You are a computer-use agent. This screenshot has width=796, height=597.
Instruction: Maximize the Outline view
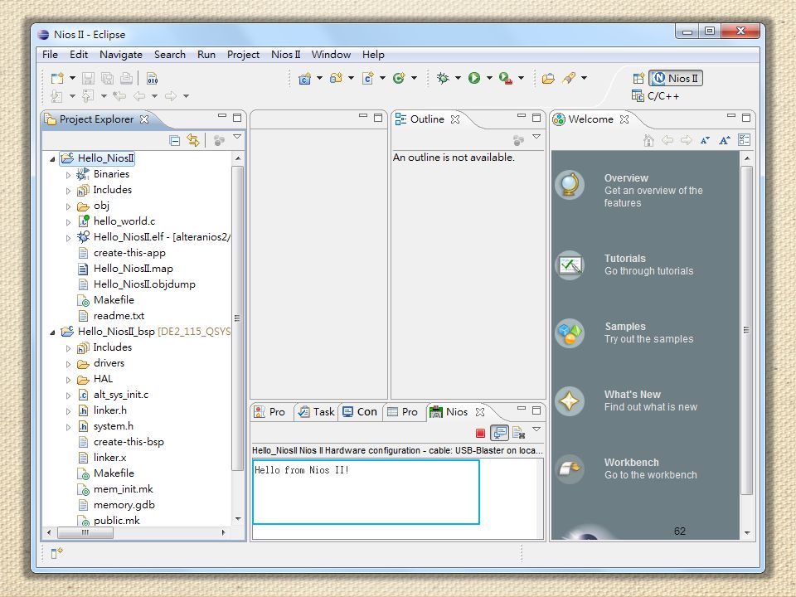pos(536,118)
